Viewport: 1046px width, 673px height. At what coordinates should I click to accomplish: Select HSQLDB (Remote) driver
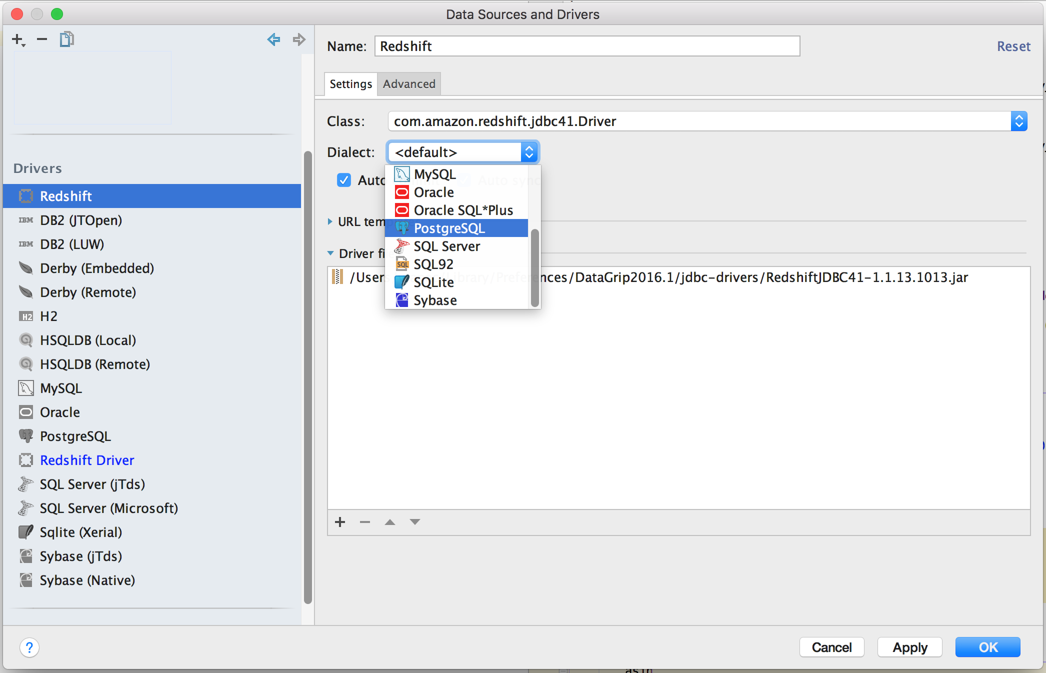pos(152,364)
